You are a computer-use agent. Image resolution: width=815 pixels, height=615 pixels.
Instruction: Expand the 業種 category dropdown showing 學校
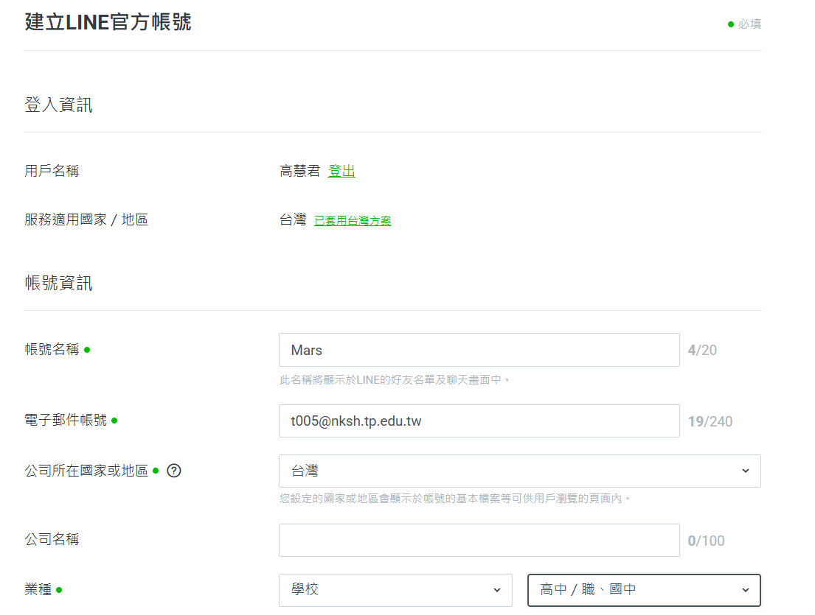click(x=395, y=590)
